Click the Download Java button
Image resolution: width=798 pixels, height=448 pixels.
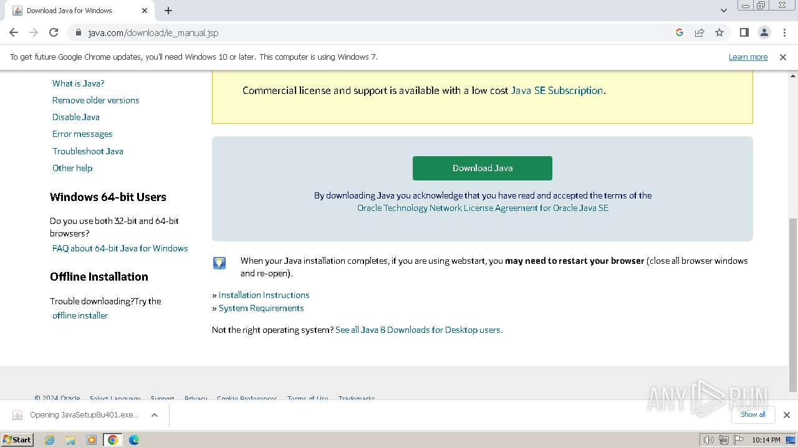coord(483,168)
